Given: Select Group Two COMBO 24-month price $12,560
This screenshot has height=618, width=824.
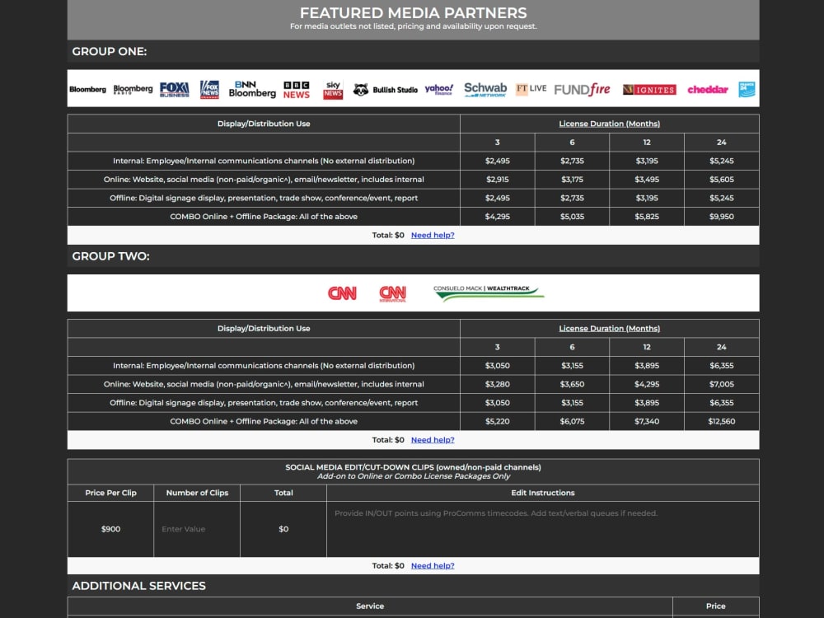Looking at the screenshot, I should tap(722, 421).
